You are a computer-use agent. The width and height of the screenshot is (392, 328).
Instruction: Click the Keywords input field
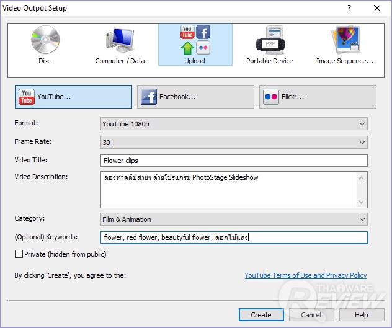234,237
